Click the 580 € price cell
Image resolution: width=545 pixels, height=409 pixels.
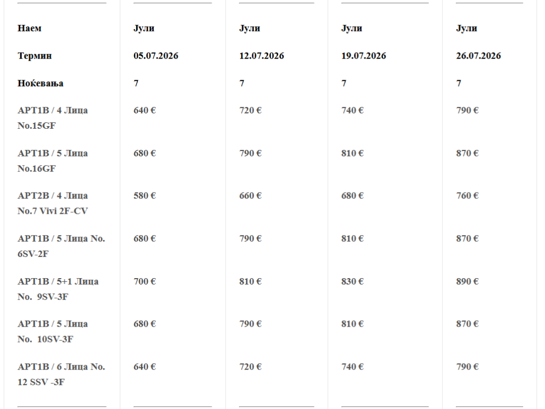pyautogui.click(x=145, y=196)
